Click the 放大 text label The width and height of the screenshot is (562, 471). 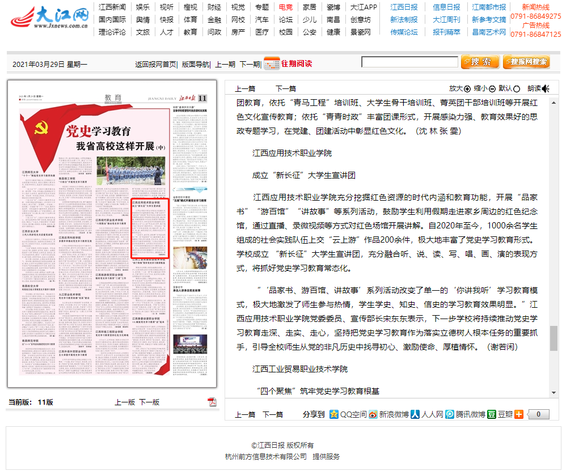(456, 88)
